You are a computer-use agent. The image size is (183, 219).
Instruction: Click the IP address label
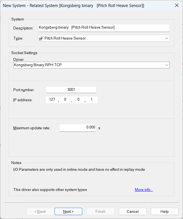[x=23, y=100]
